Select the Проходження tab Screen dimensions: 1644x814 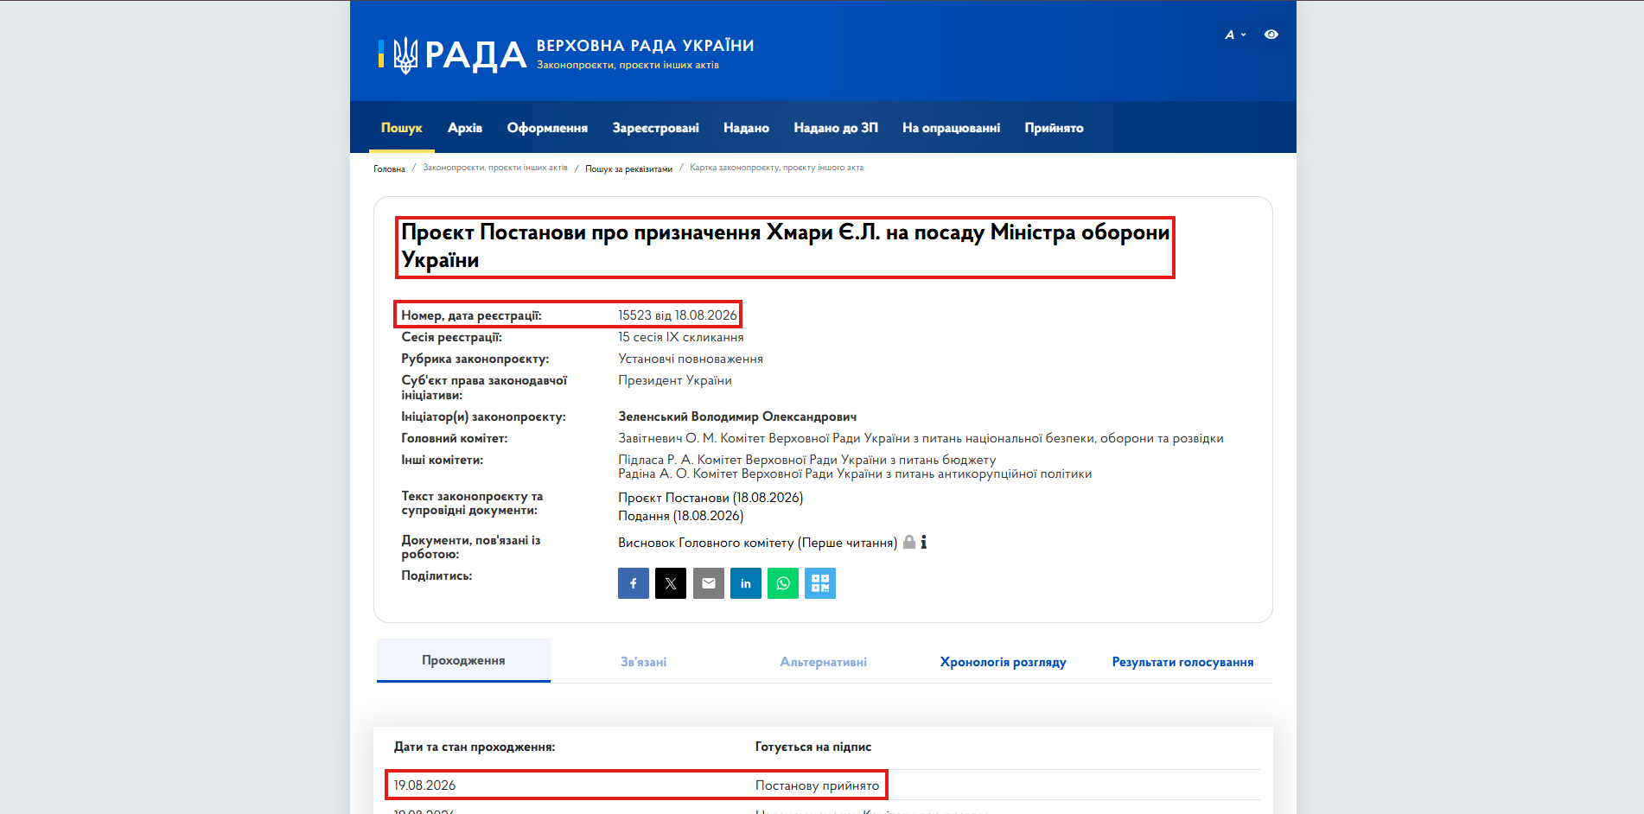pyautogui.click(x=463, y=660)
